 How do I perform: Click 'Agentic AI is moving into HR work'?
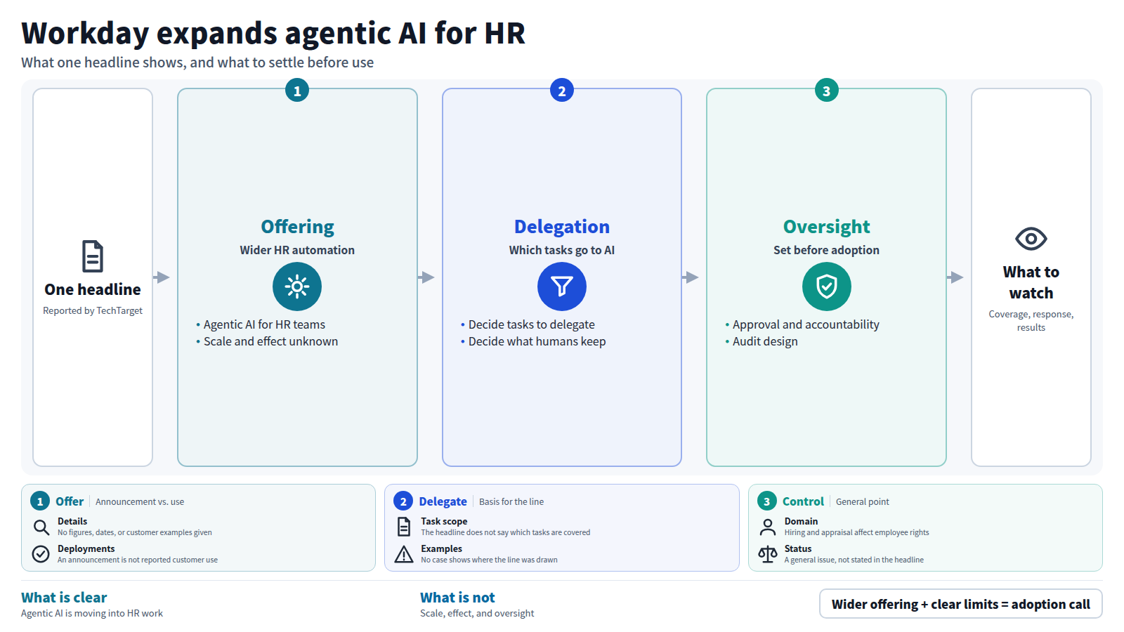[92, 613]
